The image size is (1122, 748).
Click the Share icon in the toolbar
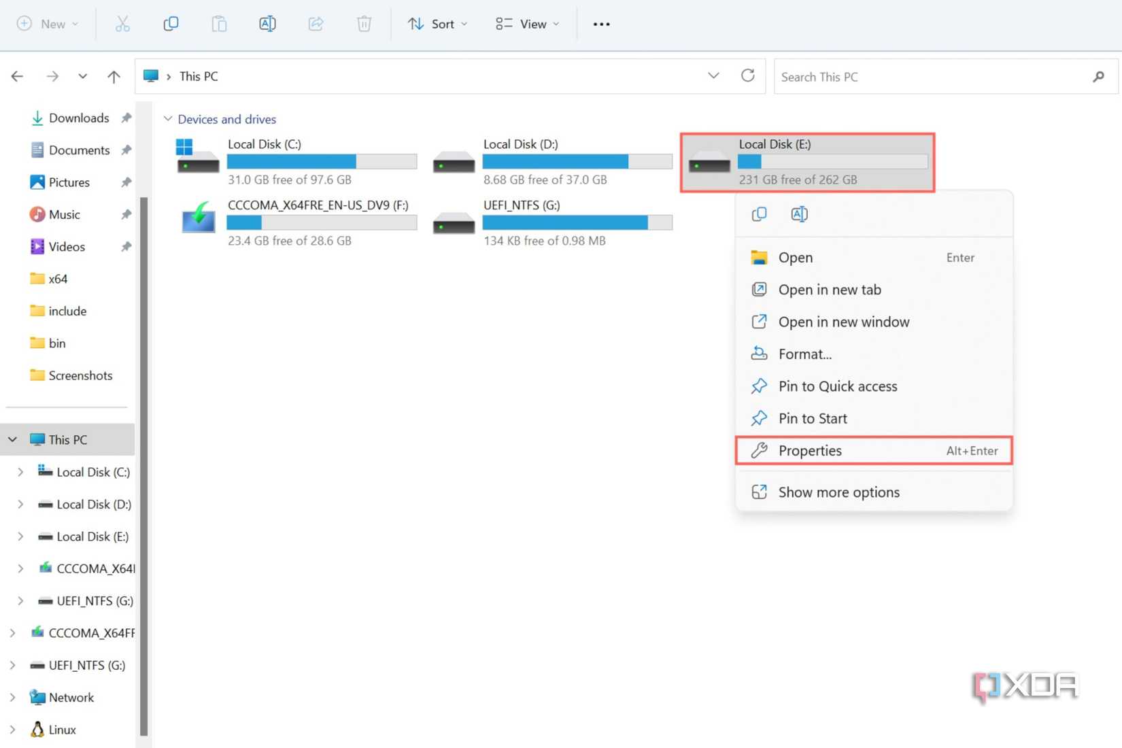pos(316,24)
